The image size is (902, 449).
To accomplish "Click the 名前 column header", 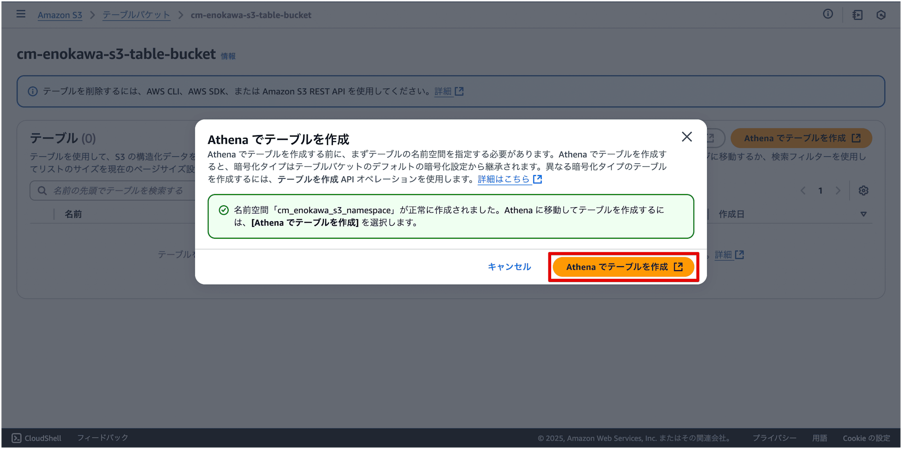I will (x=73, y=214).
